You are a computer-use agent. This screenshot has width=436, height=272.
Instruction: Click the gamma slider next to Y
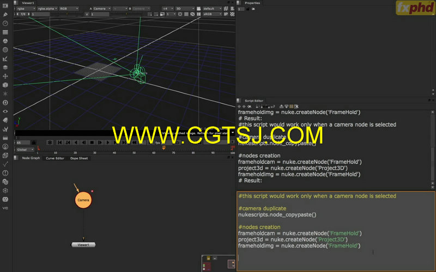[x=126, y=14]
